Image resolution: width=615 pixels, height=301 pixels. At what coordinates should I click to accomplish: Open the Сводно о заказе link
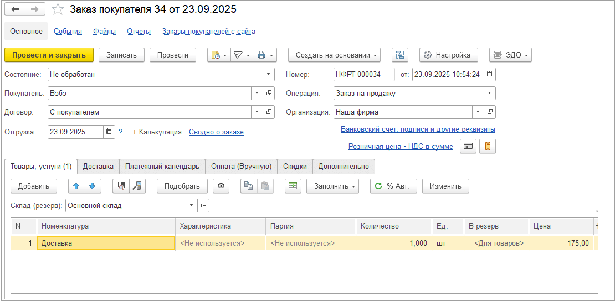(x=216, y=132)
